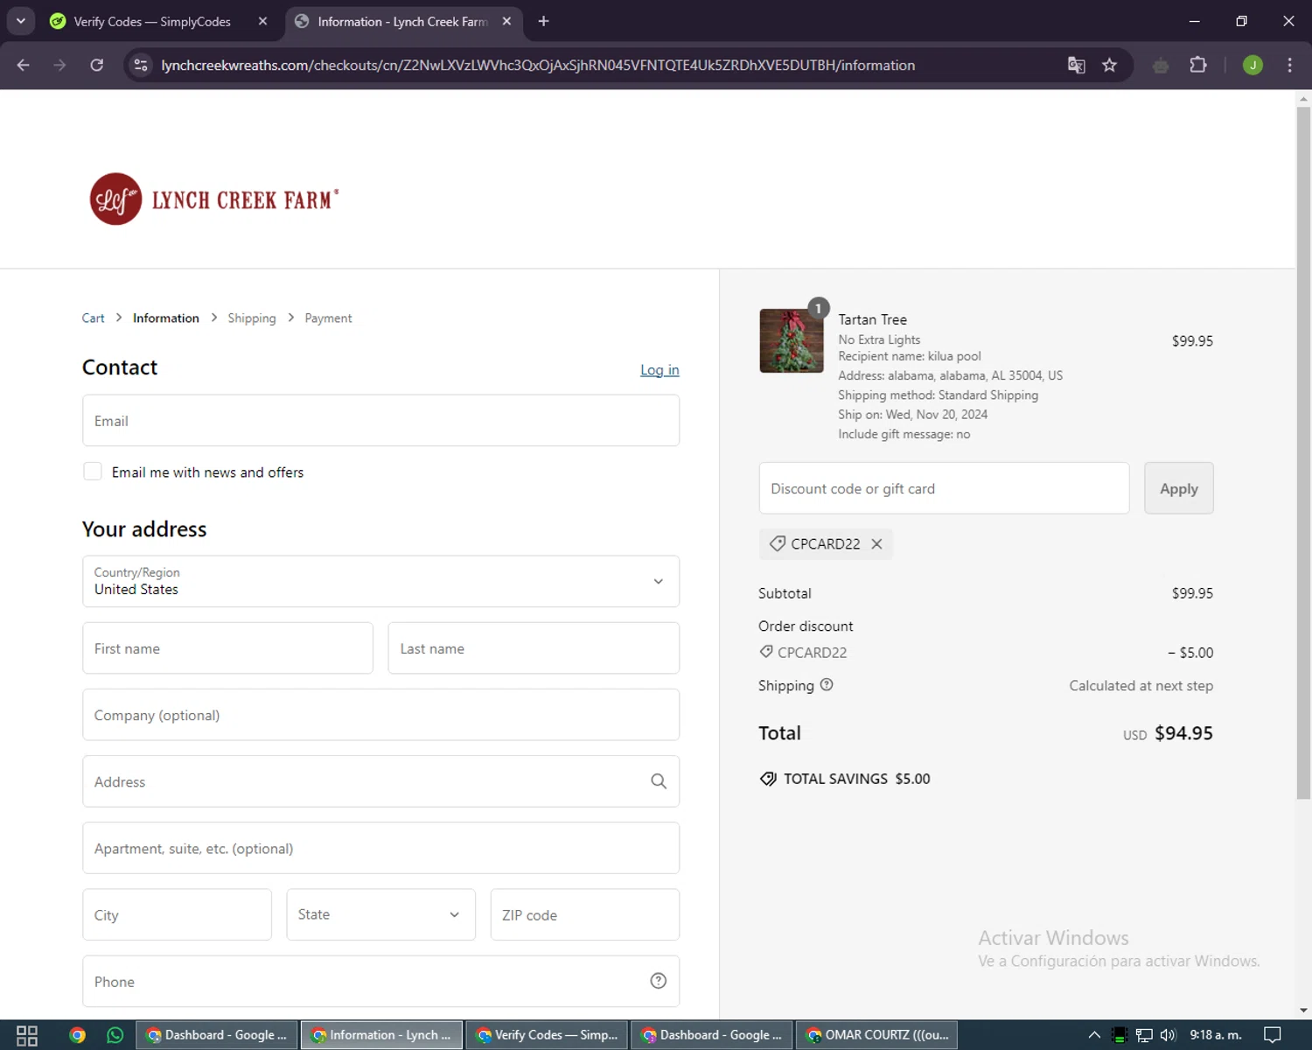
Task: Open the Country/Region dropdown
Action: click(380, 581)
